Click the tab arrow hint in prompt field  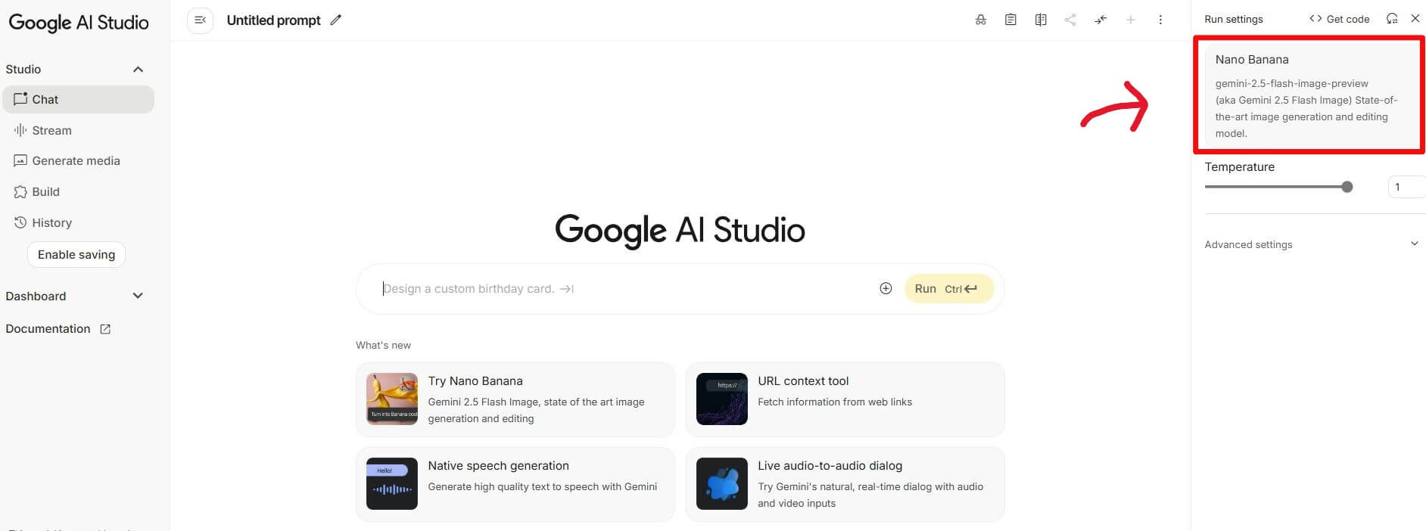(x=567, y=289)
